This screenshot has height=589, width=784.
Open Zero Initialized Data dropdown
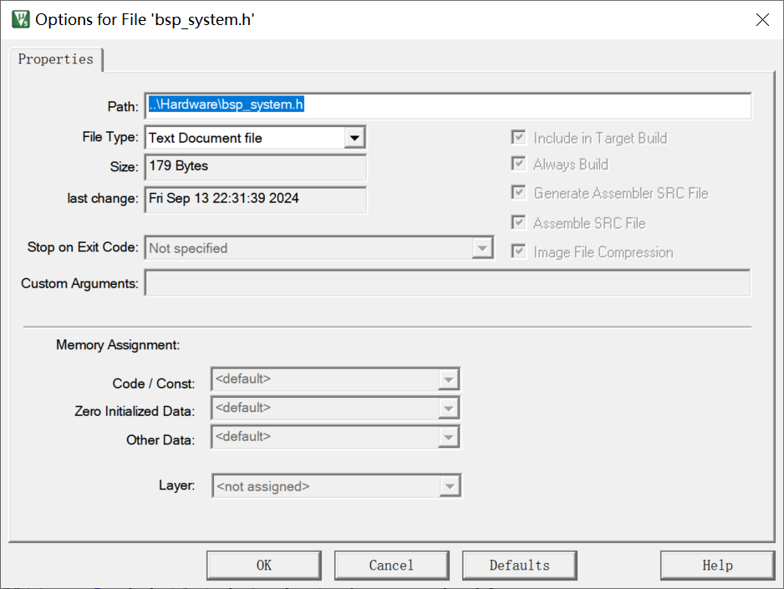[x=449, y=409]
